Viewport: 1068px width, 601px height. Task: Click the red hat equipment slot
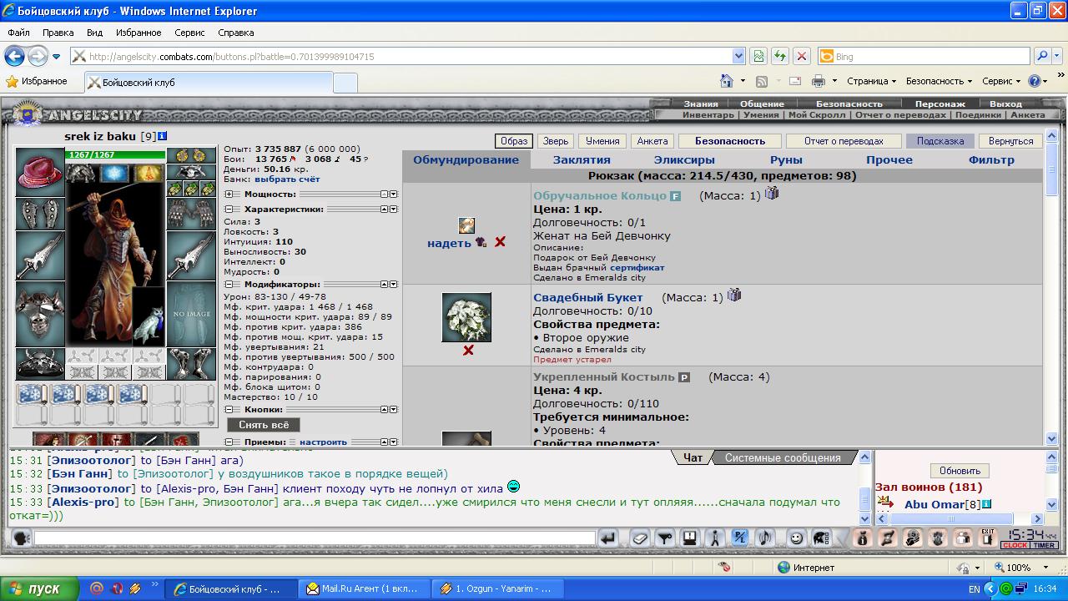pyautogui.click(x=40, y=172)
